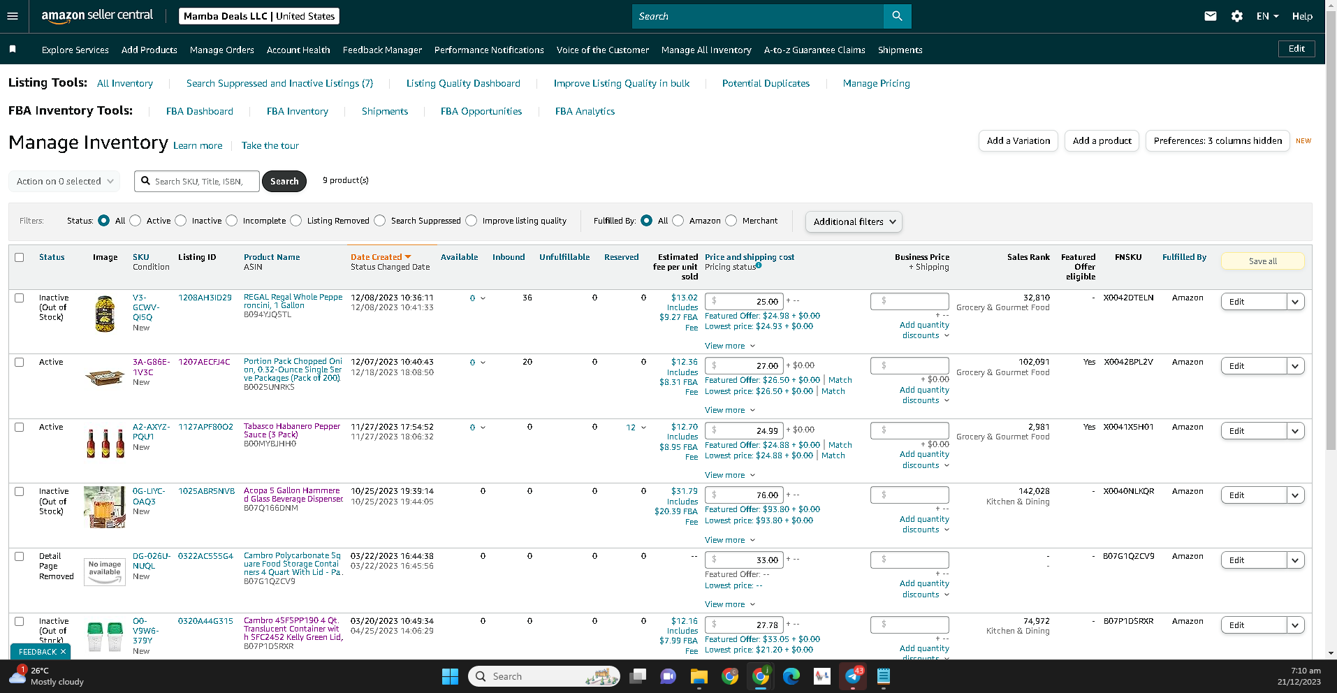Image resolution: width=1337 pixels, height=693 pixels.
Task: Open Telegram from the taskbar
Action: point(853,676)
